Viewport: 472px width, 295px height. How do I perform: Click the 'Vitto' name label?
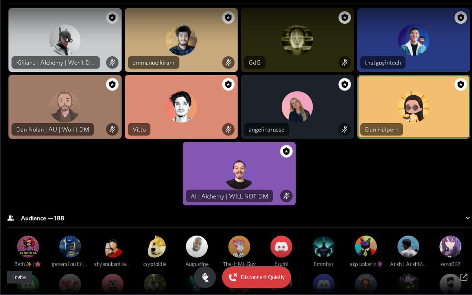(x=139, y=129)
